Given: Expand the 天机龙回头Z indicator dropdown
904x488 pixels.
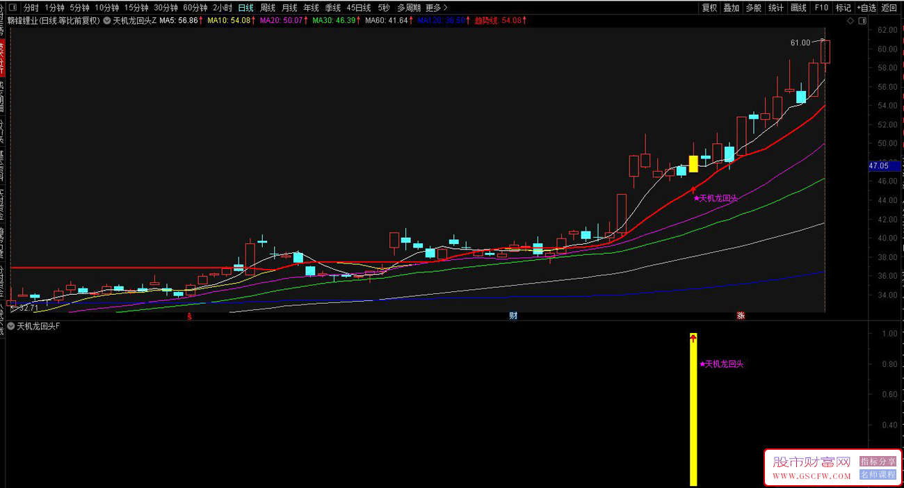Looking at the screenshot, I should coord(107,21).
